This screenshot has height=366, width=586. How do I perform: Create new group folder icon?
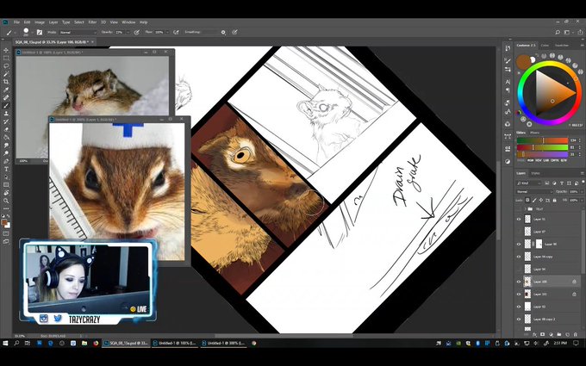click(559, 335)
